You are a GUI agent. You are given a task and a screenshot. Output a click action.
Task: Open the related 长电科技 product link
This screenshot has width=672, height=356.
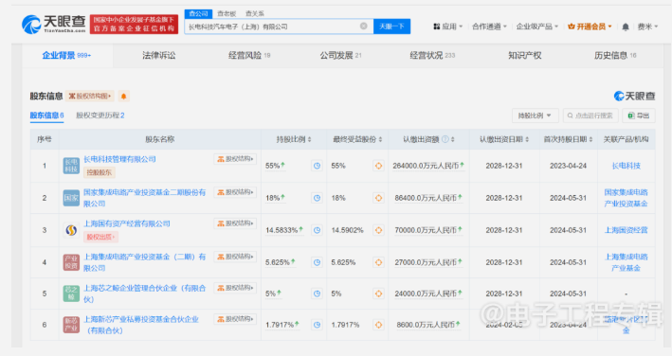click(x=627, y=166)
